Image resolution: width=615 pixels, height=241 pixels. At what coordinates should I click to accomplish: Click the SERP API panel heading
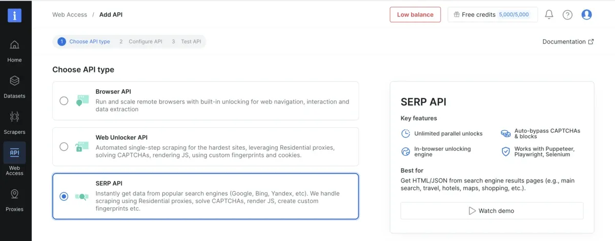click(x=423, y=102)
